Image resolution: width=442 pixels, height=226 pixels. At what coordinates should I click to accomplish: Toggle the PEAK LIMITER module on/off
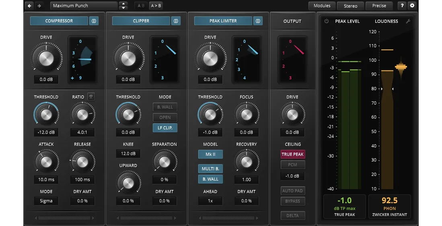pyautogui.click(x=223, y=21)
